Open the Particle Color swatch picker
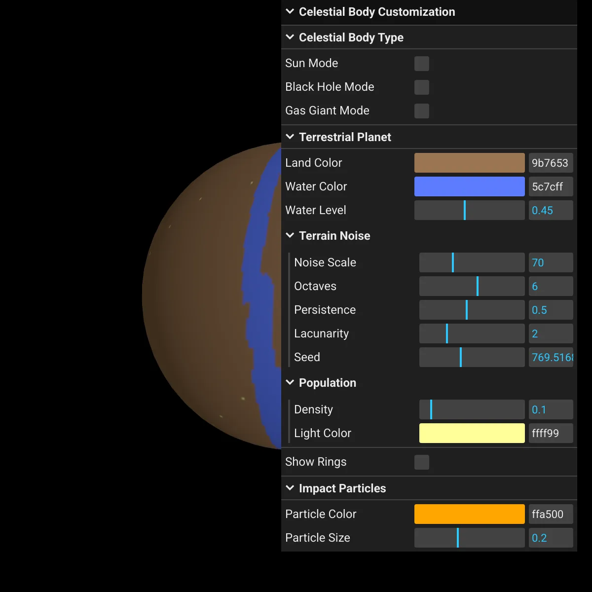Viewport: 592px width, 592px height. pyautogui.click(x=470, y=514)
